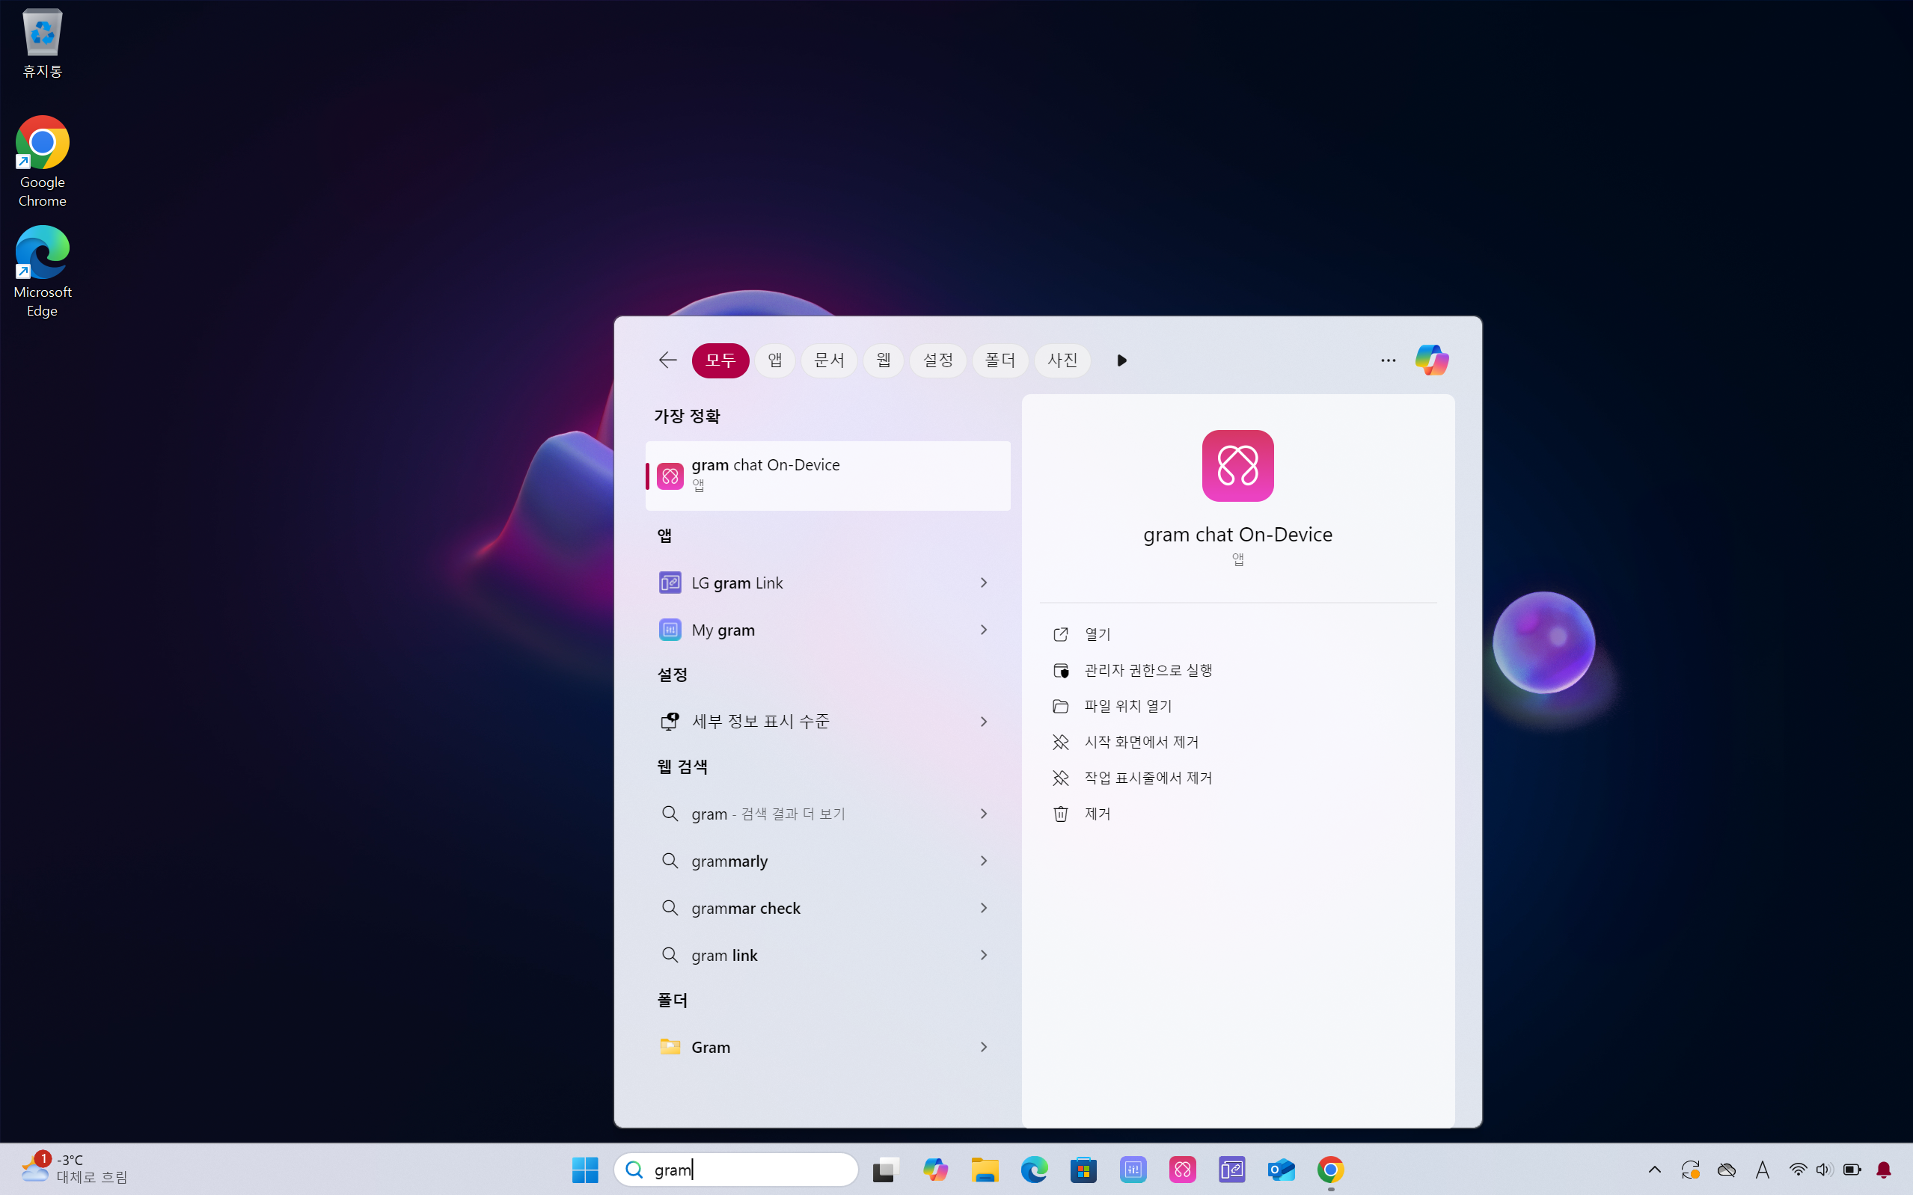Switch to the 사진 filter tab
Image resolution: width=1913 pixels, height=1195 pixels.
(x=1062, y=360)
